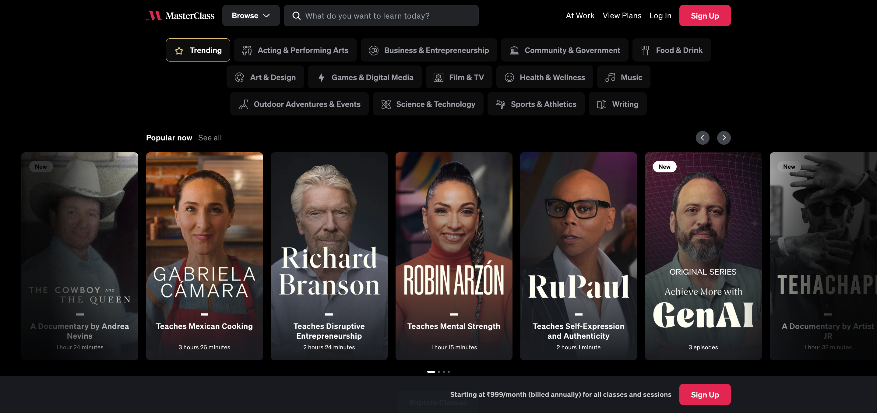877x413 pixels.
Task: Select Science & Technology category
Action: [x=428, y=104]
